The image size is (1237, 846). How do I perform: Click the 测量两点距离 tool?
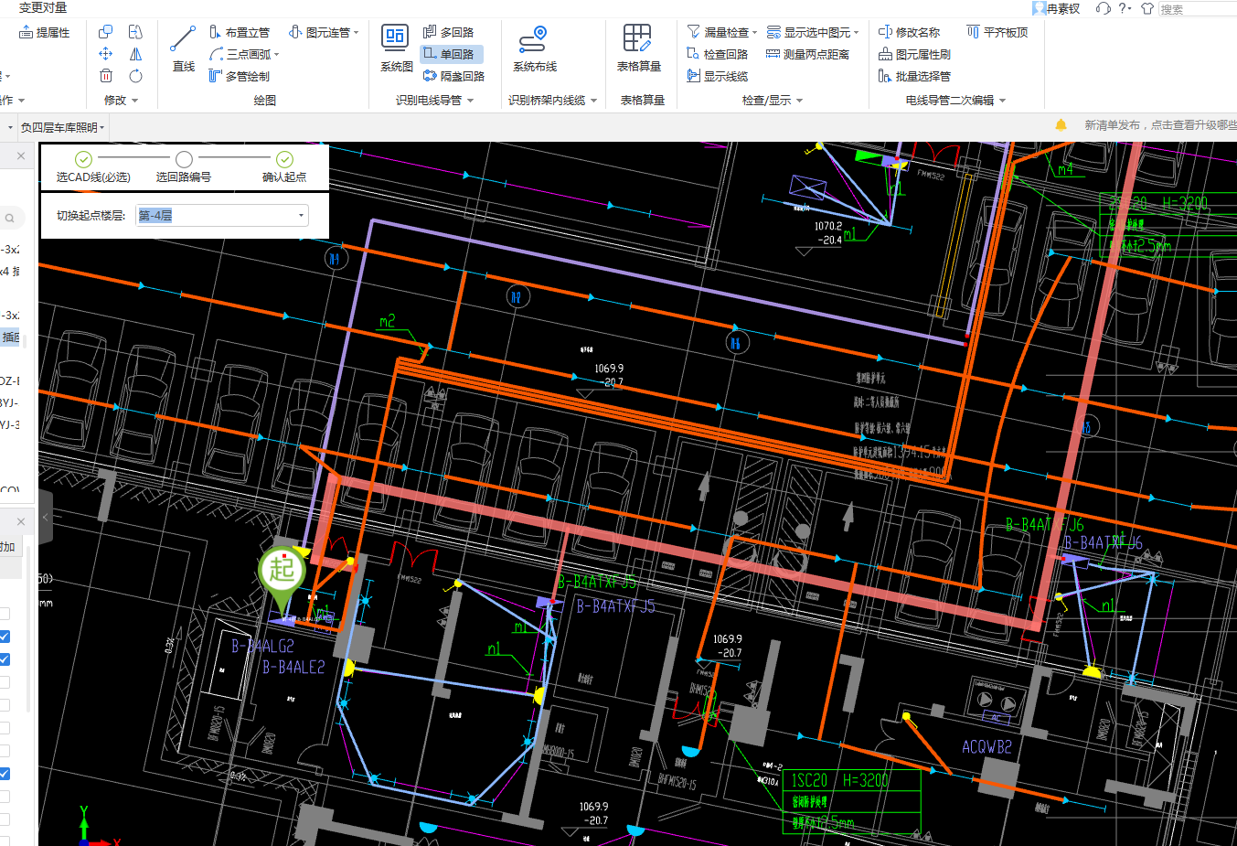pos(816,53)
